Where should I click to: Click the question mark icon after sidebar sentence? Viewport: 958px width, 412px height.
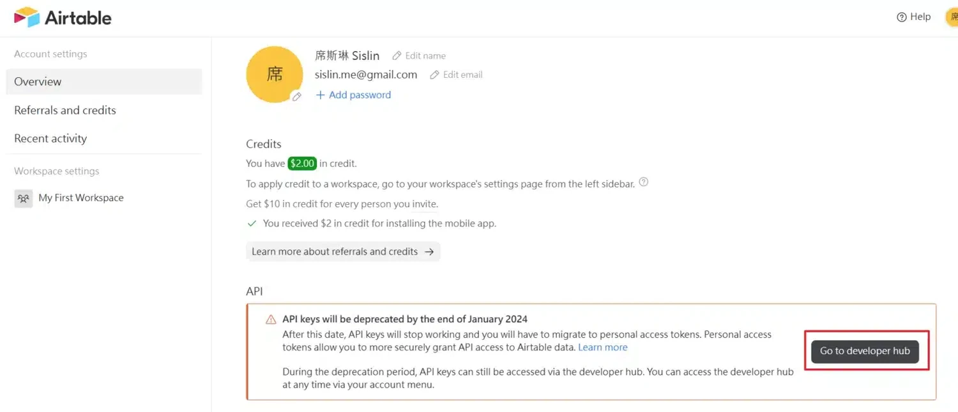(x=644, y=182)
